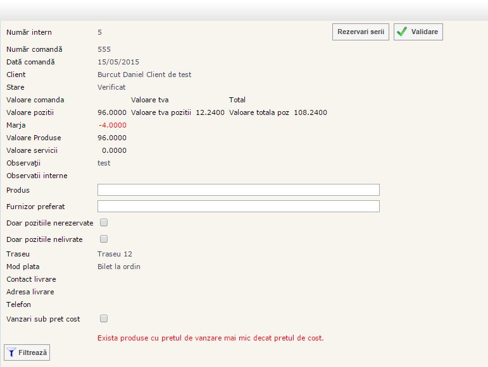Select the order date 15/05/2015
This screenshot has height=367, width=488.
click(118, 62)
